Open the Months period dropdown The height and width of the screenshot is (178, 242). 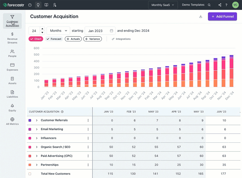click(58, 31)
